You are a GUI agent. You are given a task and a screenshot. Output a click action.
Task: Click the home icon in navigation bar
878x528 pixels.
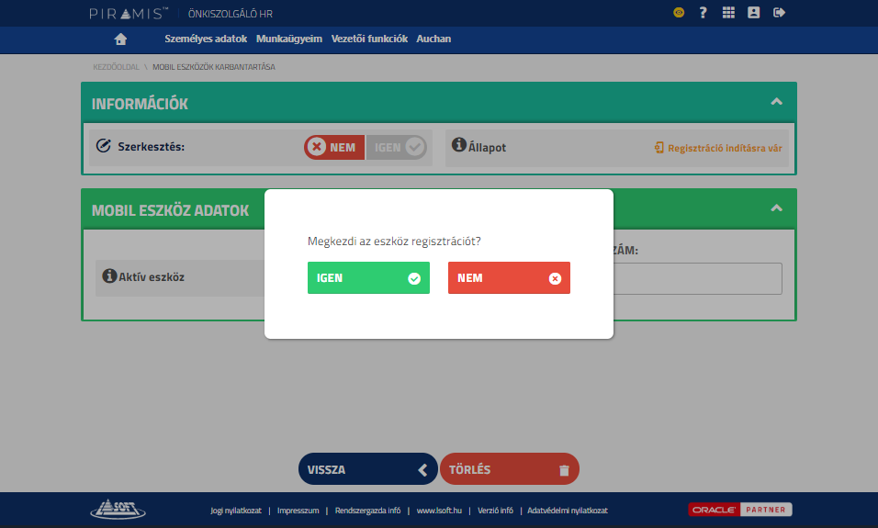pos(120,39)
